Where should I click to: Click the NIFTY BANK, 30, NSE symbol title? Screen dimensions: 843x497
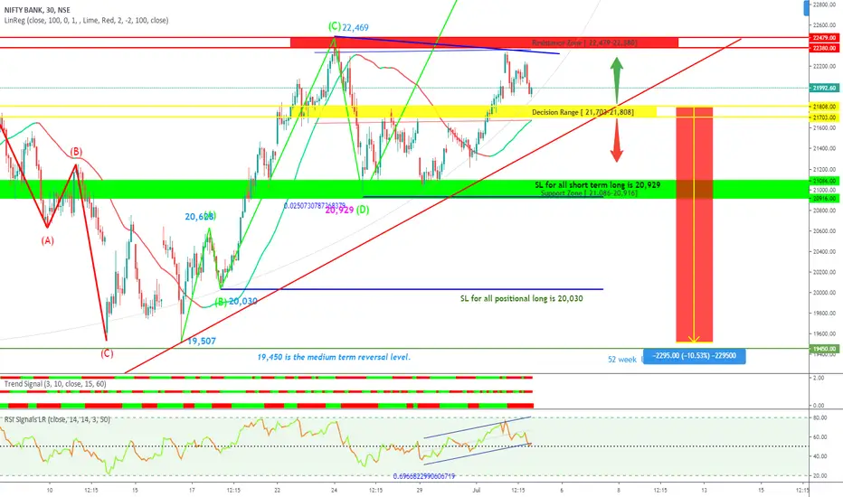tap(37, 10)
